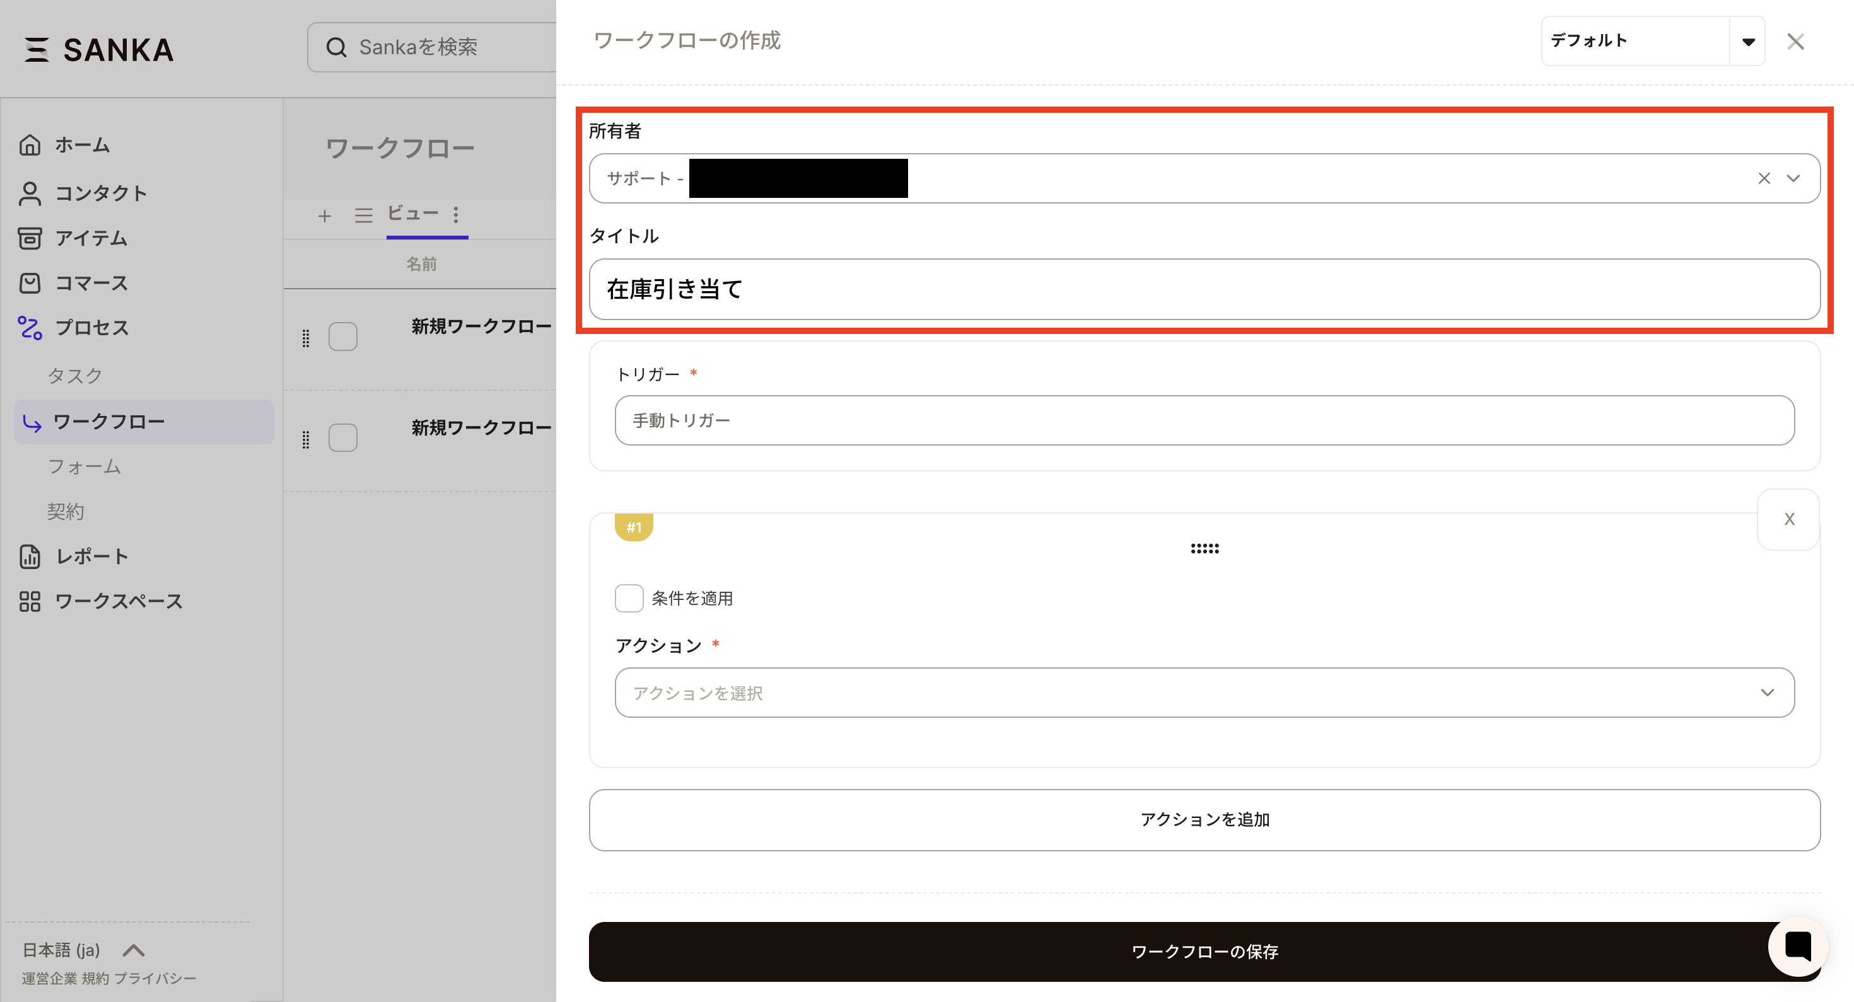Open Workspace grid icon

pos(30,601)
